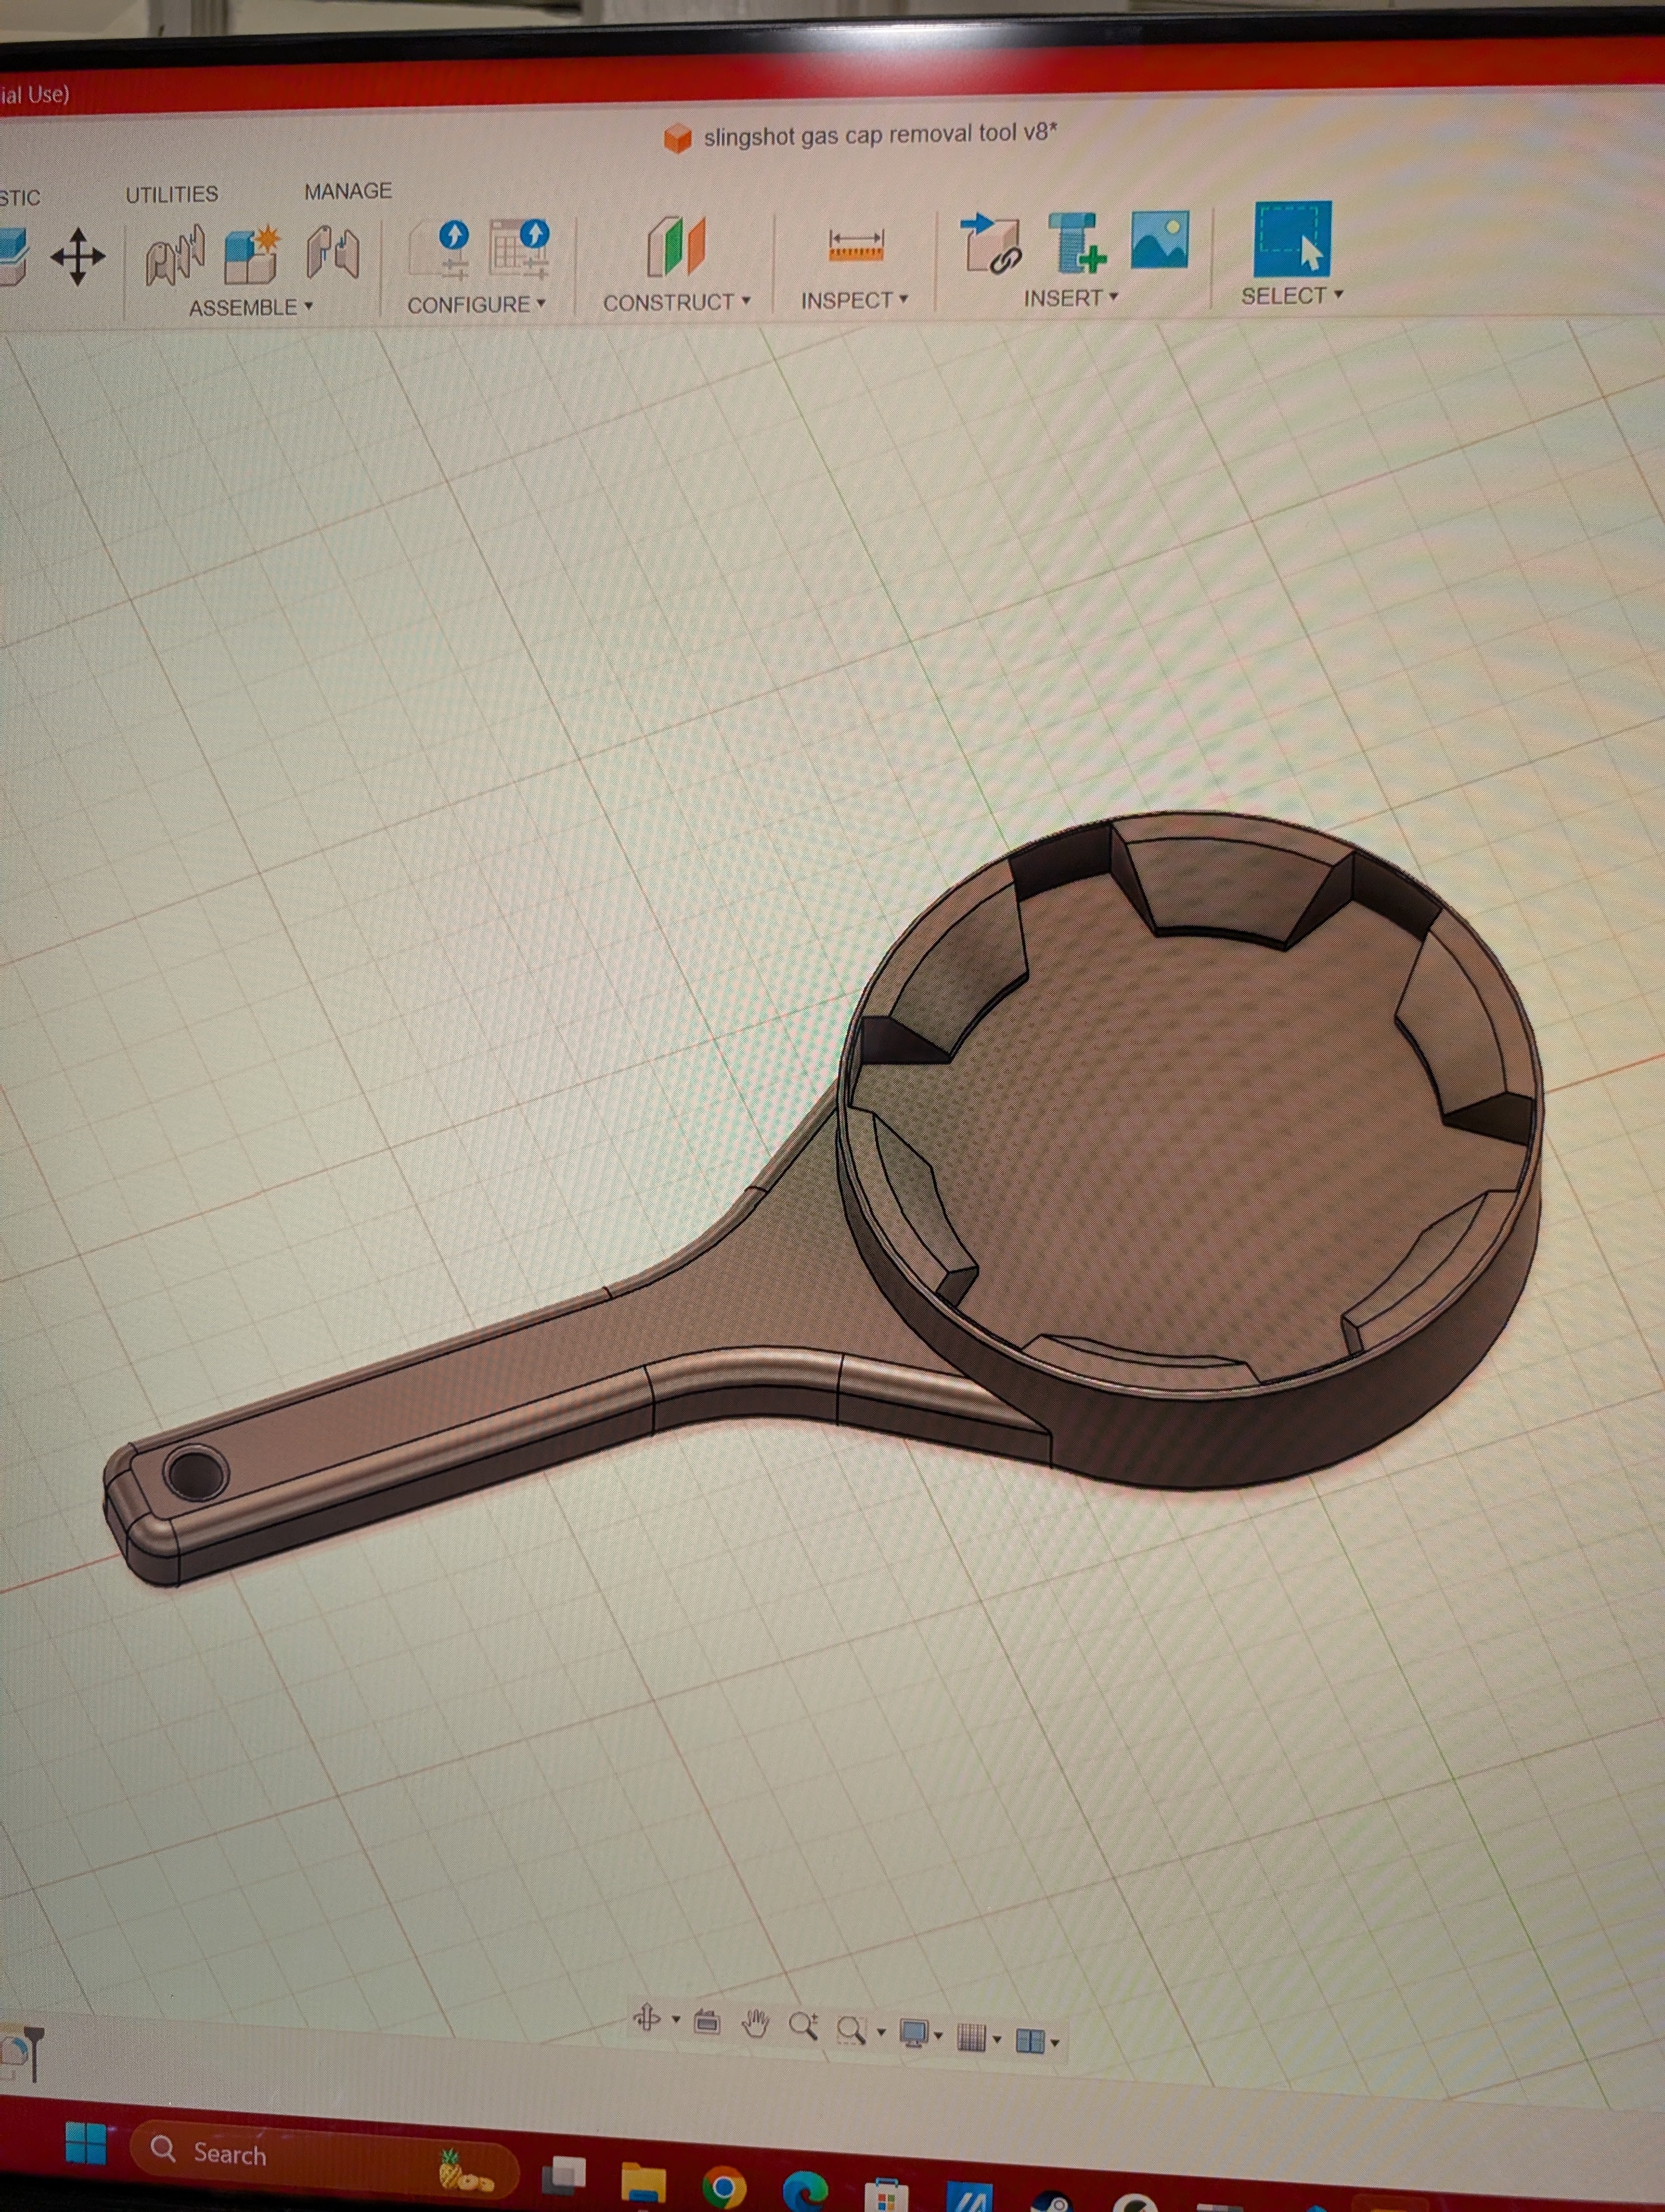Click the taskbar Search box
This screenshot has height=2212, width=1665.
[324, 2157]
